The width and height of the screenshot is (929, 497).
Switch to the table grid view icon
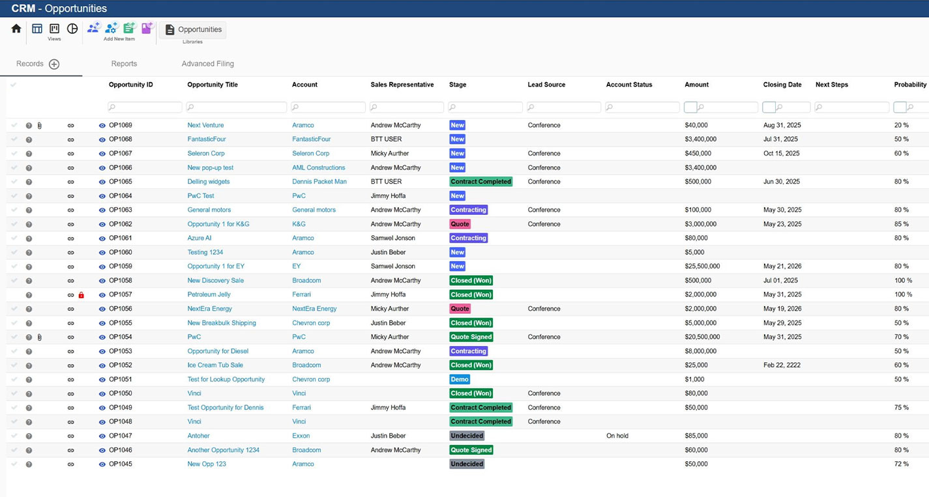[37, 29]
